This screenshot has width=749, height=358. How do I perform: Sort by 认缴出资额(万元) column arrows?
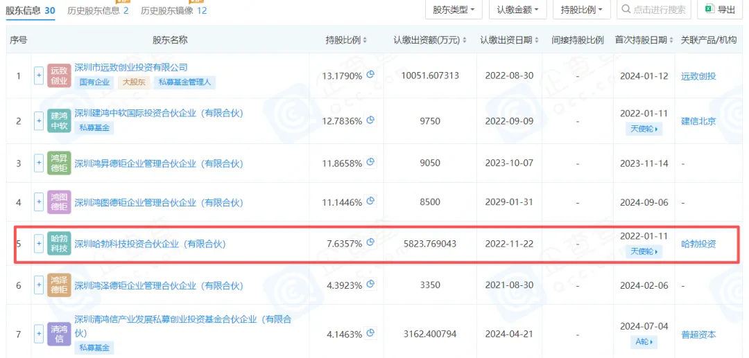[x=465, y=41]
